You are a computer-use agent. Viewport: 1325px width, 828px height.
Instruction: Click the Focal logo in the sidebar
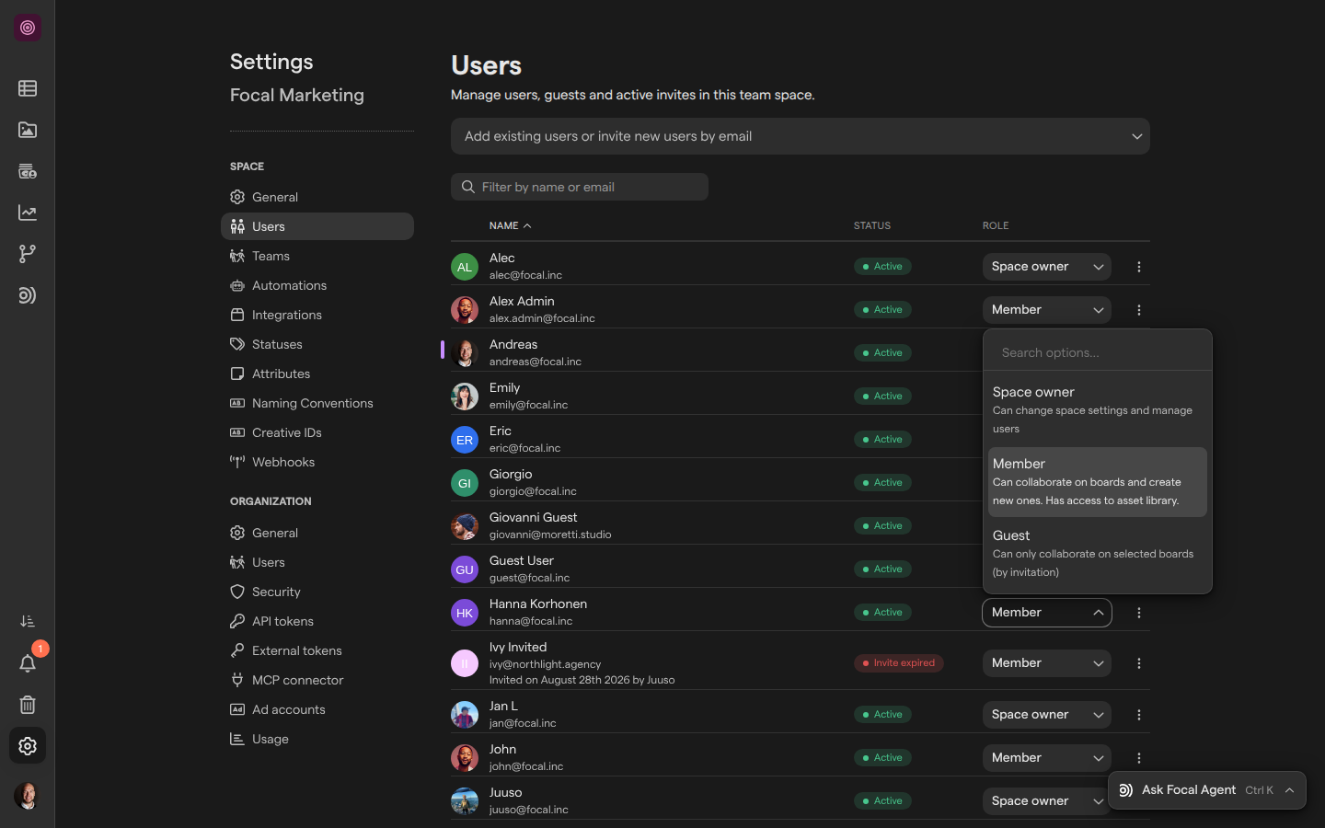(x=28, y=28)
